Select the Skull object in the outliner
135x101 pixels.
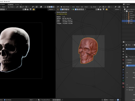tap(131, 21)
